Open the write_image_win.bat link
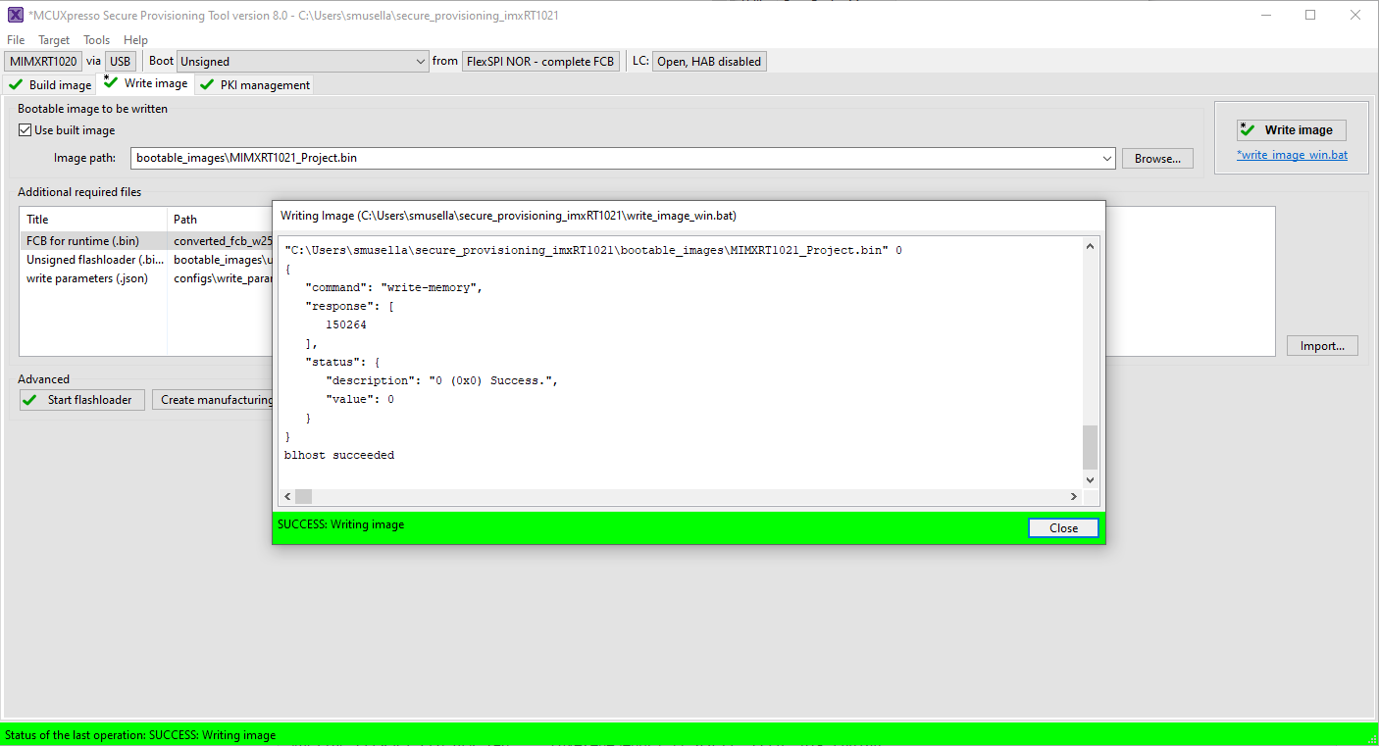Screen dimensions: 1379x746 coord(1292,154)
